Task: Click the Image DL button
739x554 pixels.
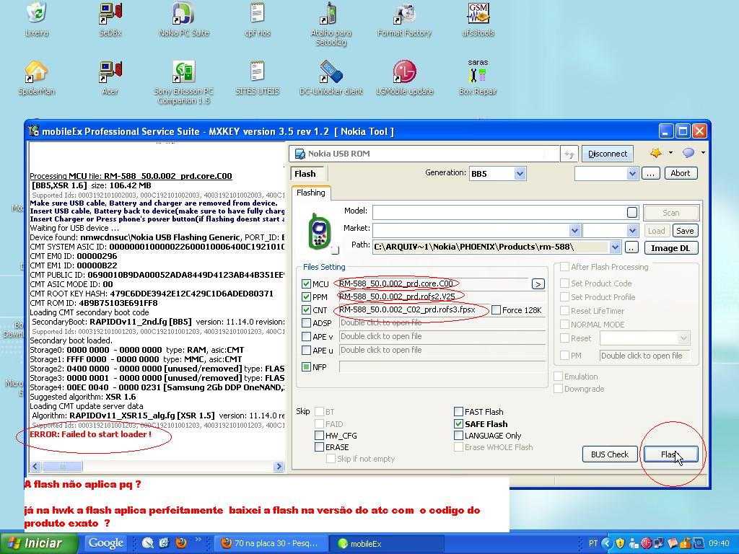Action: coord(670,248)
